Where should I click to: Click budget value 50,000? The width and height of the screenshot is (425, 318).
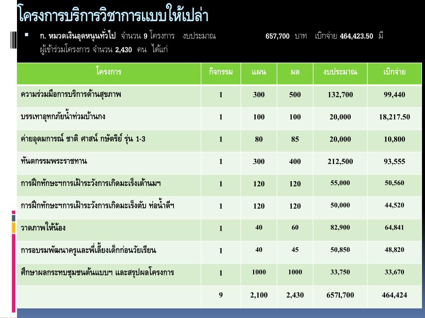click(340, 205)
